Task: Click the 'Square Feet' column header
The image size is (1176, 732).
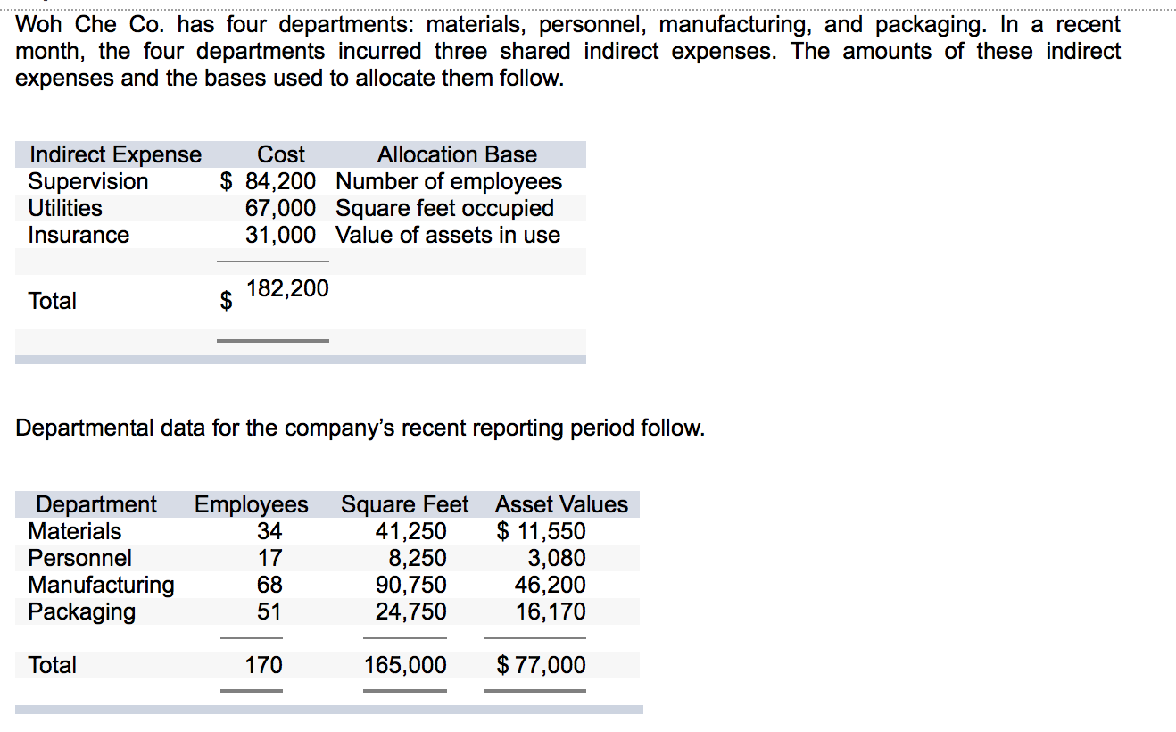Action: pos(404,504)
